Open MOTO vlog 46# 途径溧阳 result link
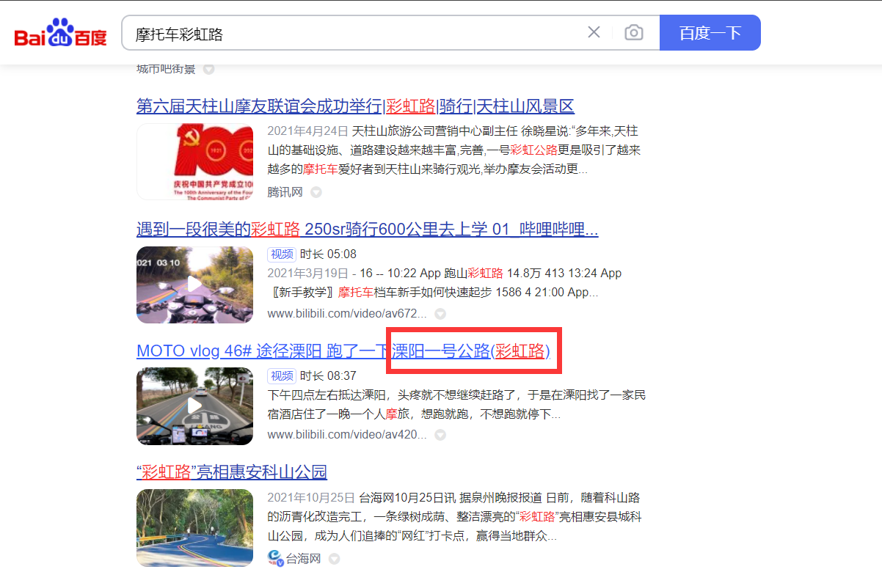The image size is (882, 572). (343, 351)
